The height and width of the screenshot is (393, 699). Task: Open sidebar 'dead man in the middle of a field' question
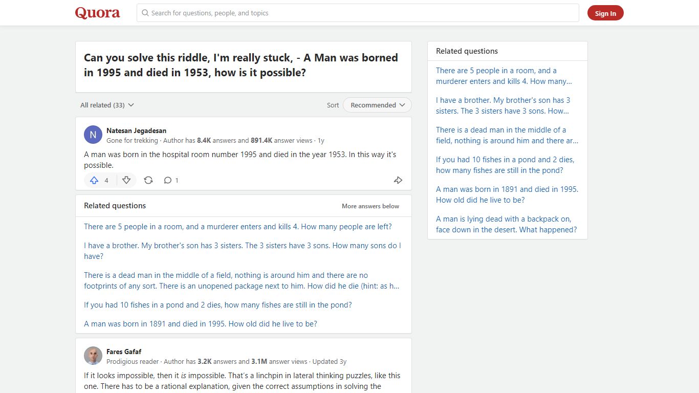coord(507,135)
